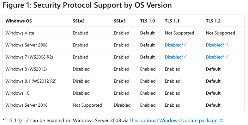Click external-link icon beside Server 2008 TLS 1.1

click(x=186, y=45)
